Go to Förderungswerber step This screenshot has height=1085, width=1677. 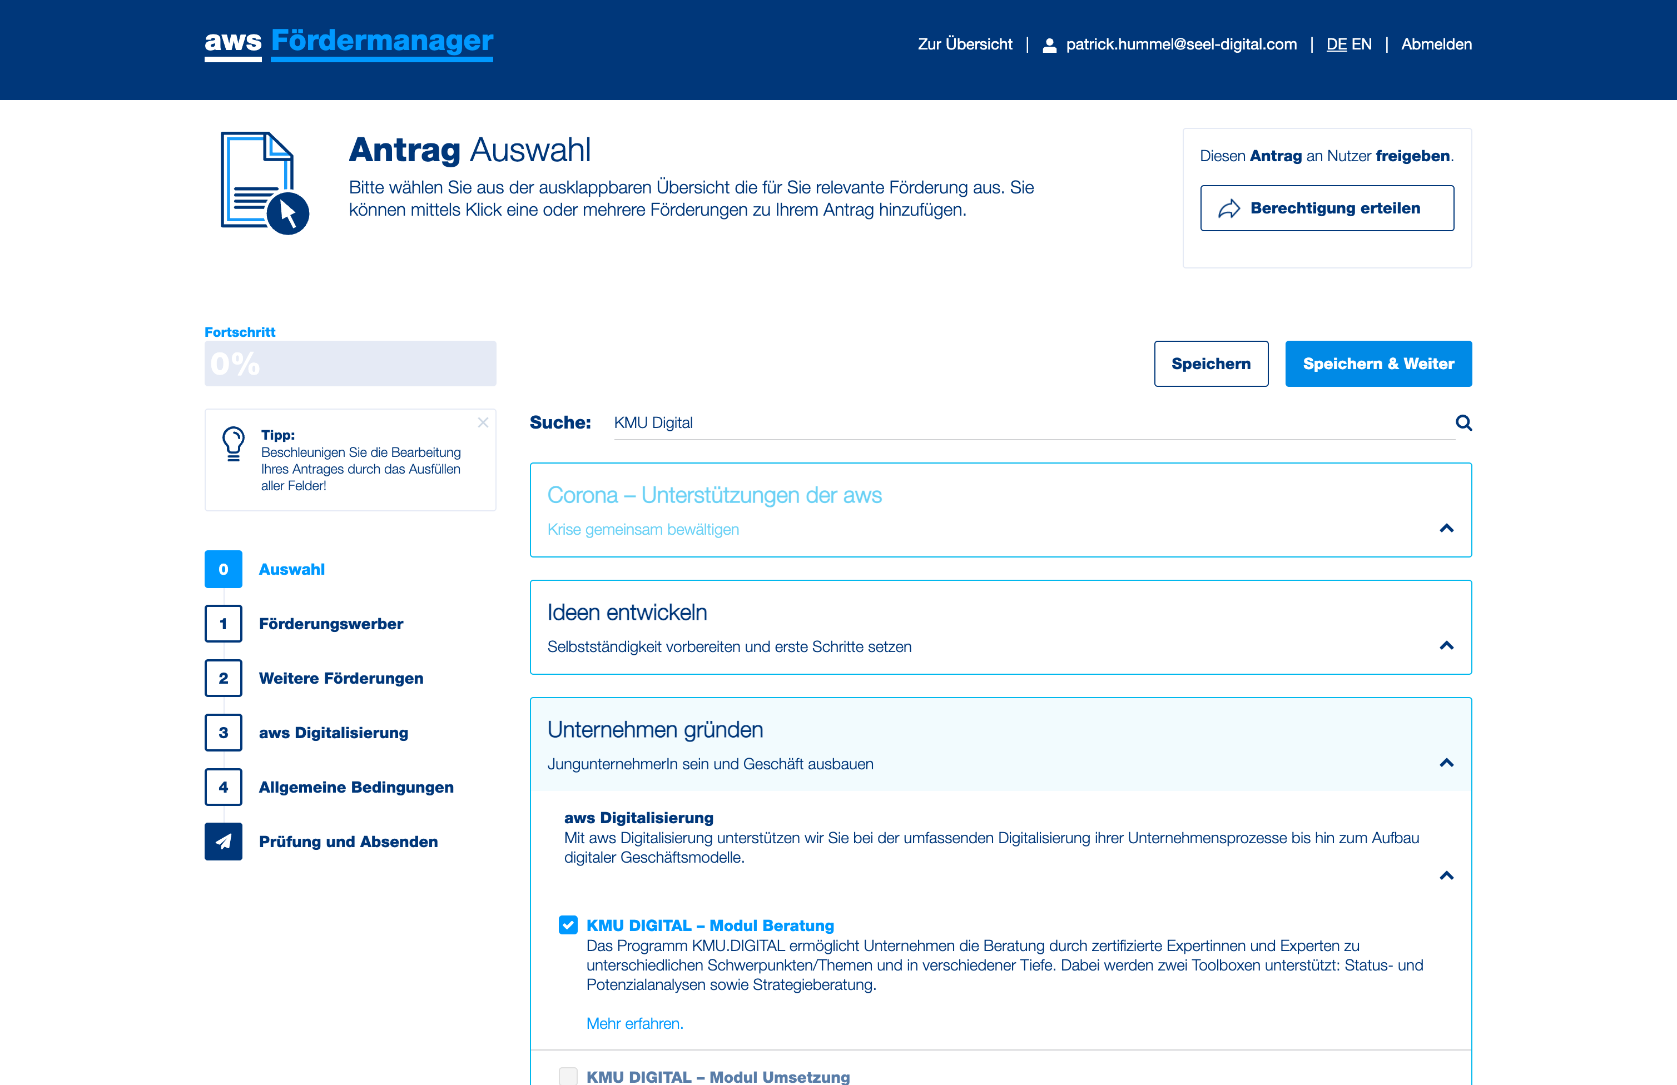tap(331, 624)
